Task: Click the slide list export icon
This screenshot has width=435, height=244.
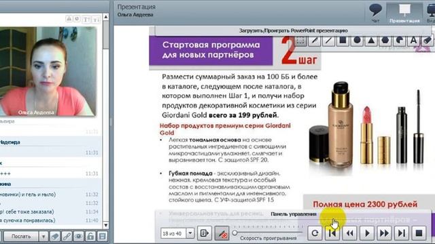Action: point(205,233)
